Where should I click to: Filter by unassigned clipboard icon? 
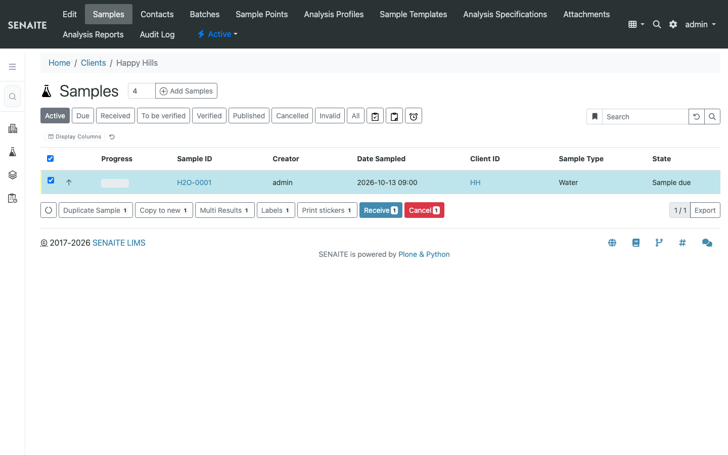click(x=394, y=116)
